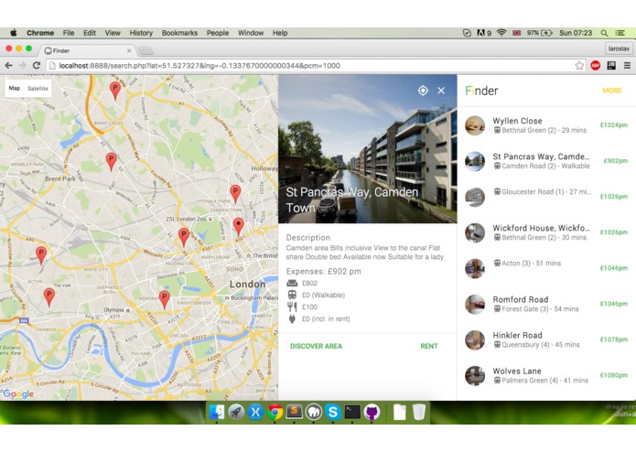Click the Google logo on the map
This screenshot has width=636, height=452.
(18, 394)
